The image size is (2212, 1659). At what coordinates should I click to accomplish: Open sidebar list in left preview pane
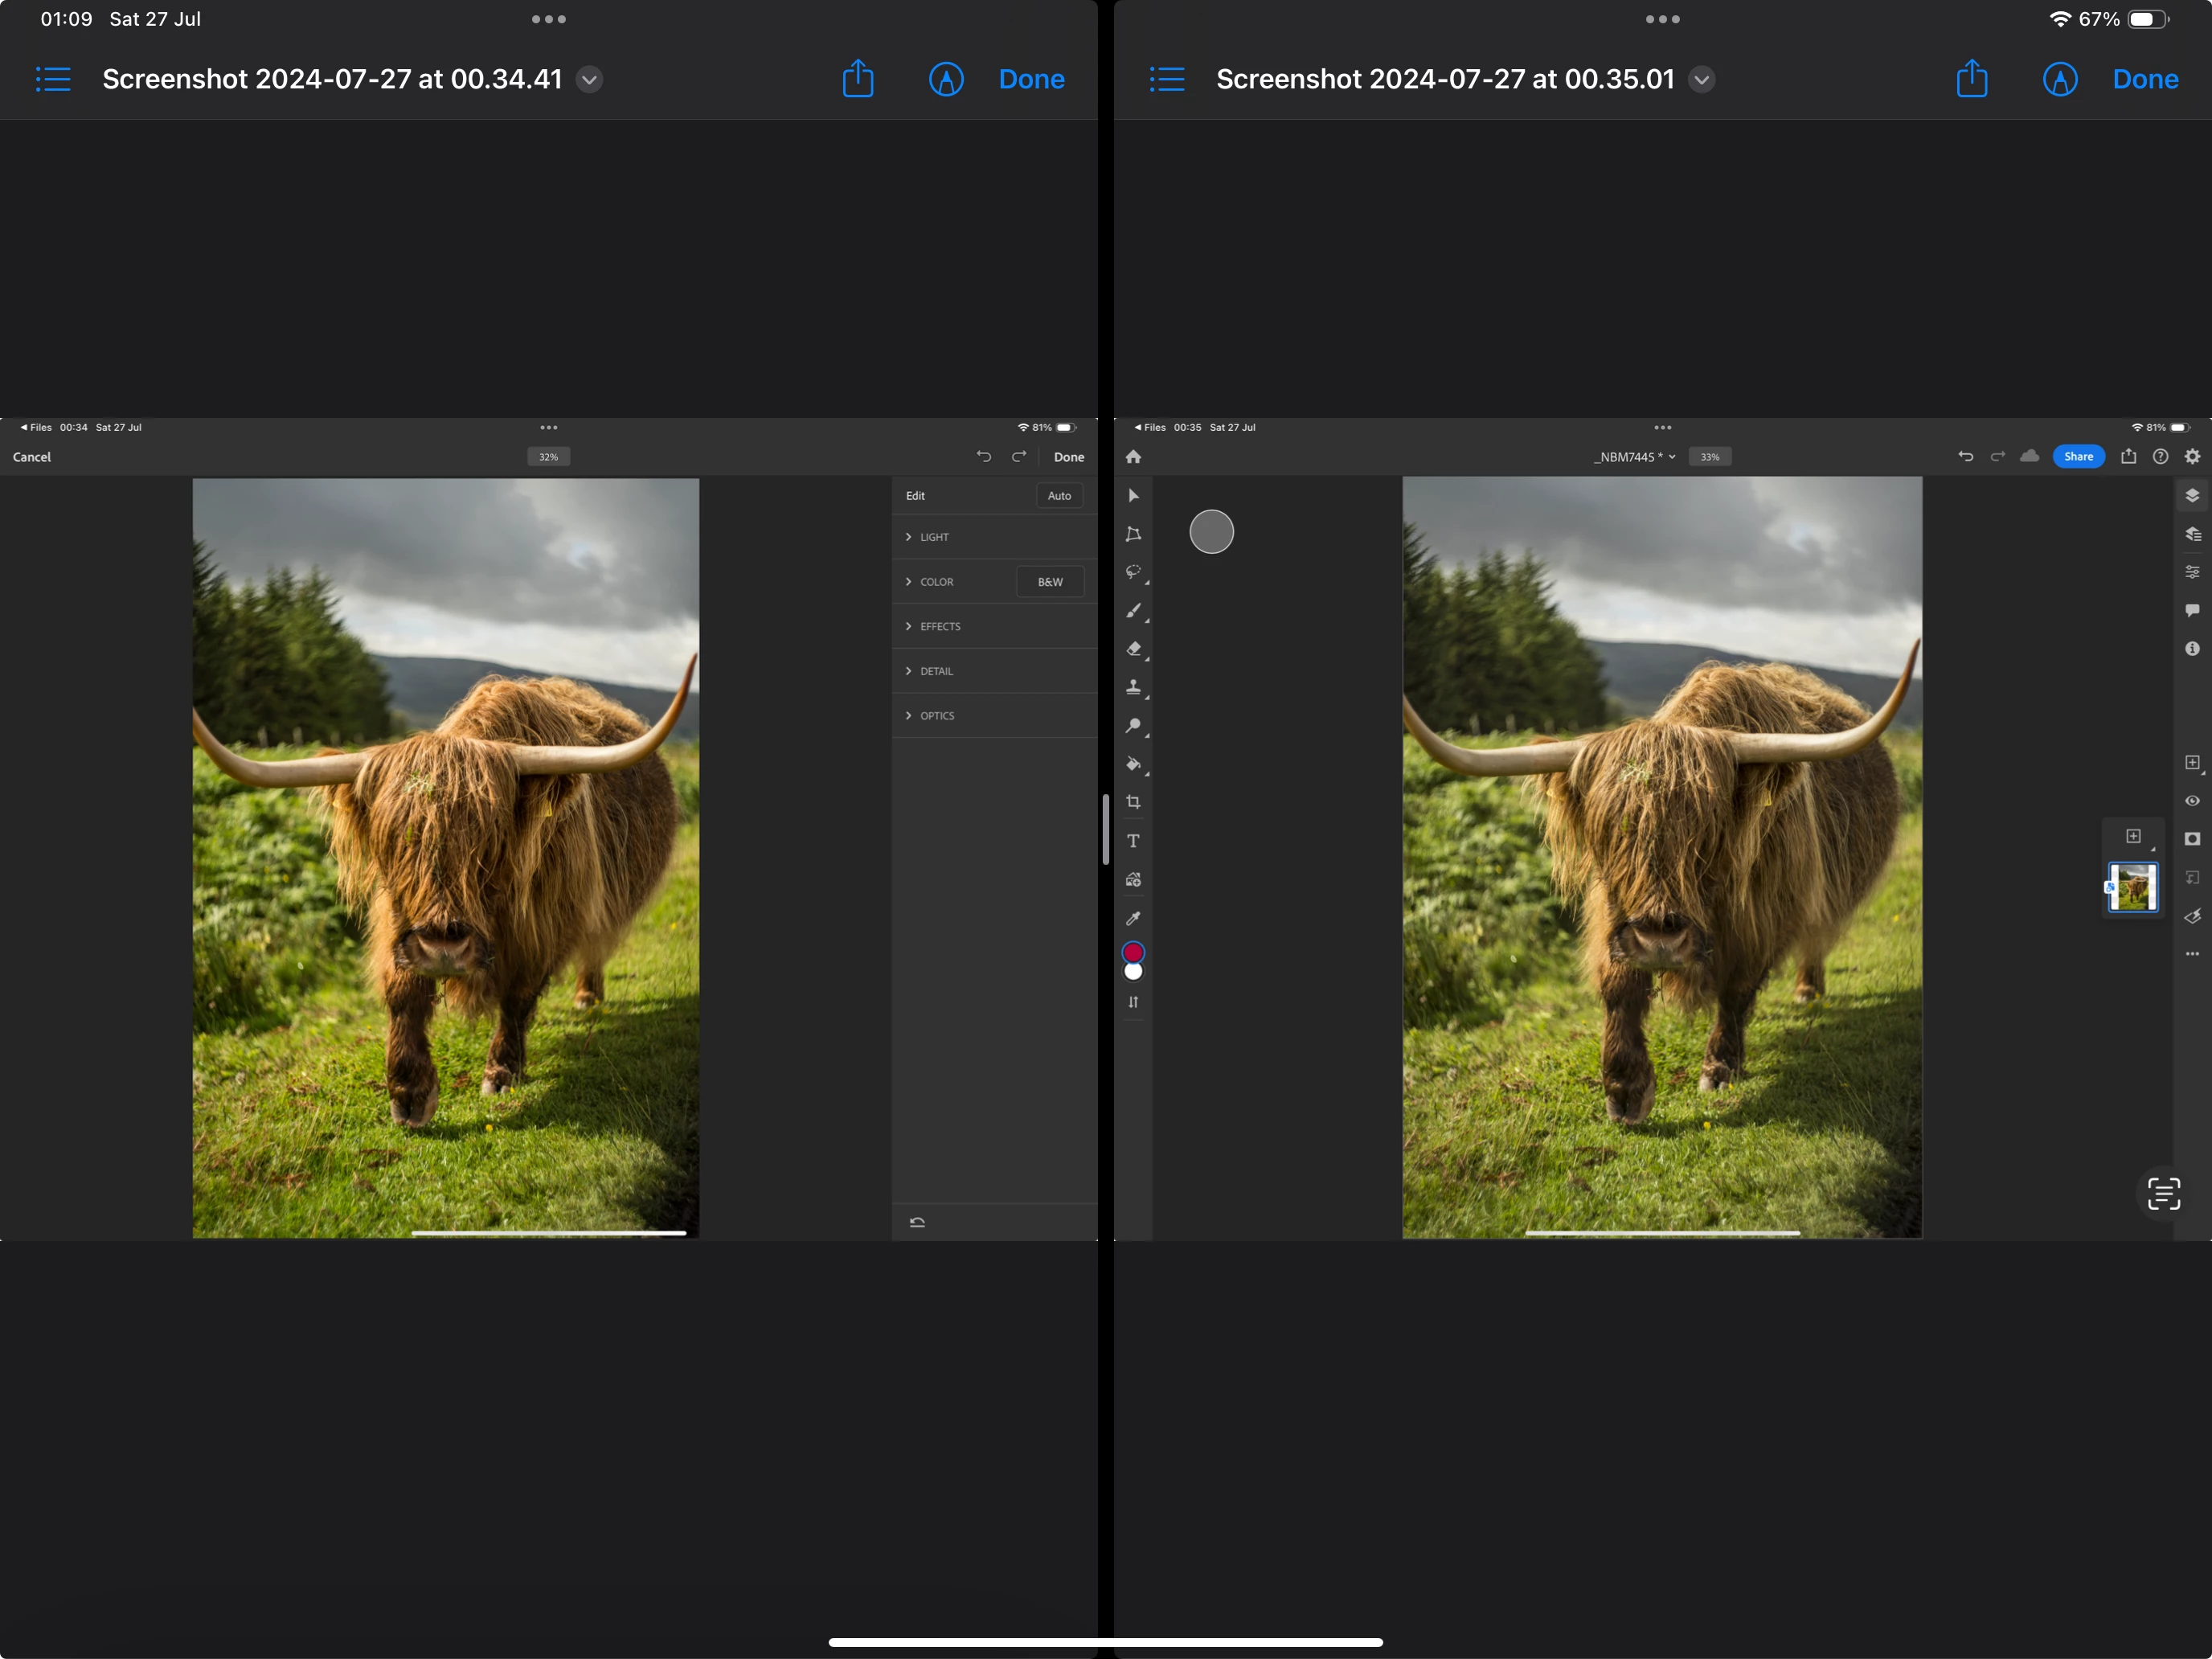pyautogui.click(x=53, y=79)
